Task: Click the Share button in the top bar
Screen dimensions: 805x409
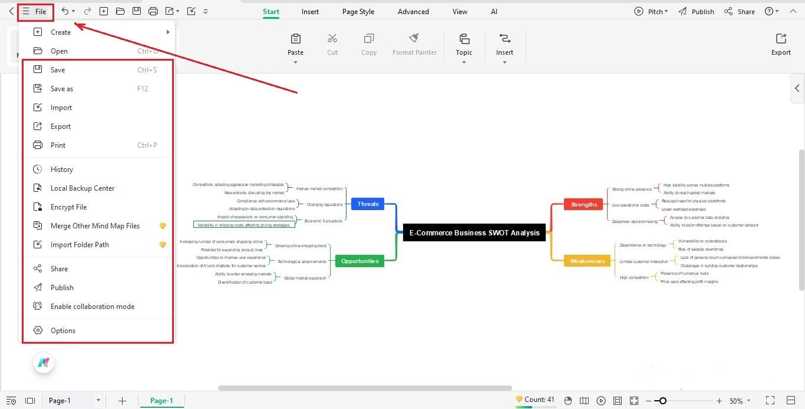Action: coord(740,12)
